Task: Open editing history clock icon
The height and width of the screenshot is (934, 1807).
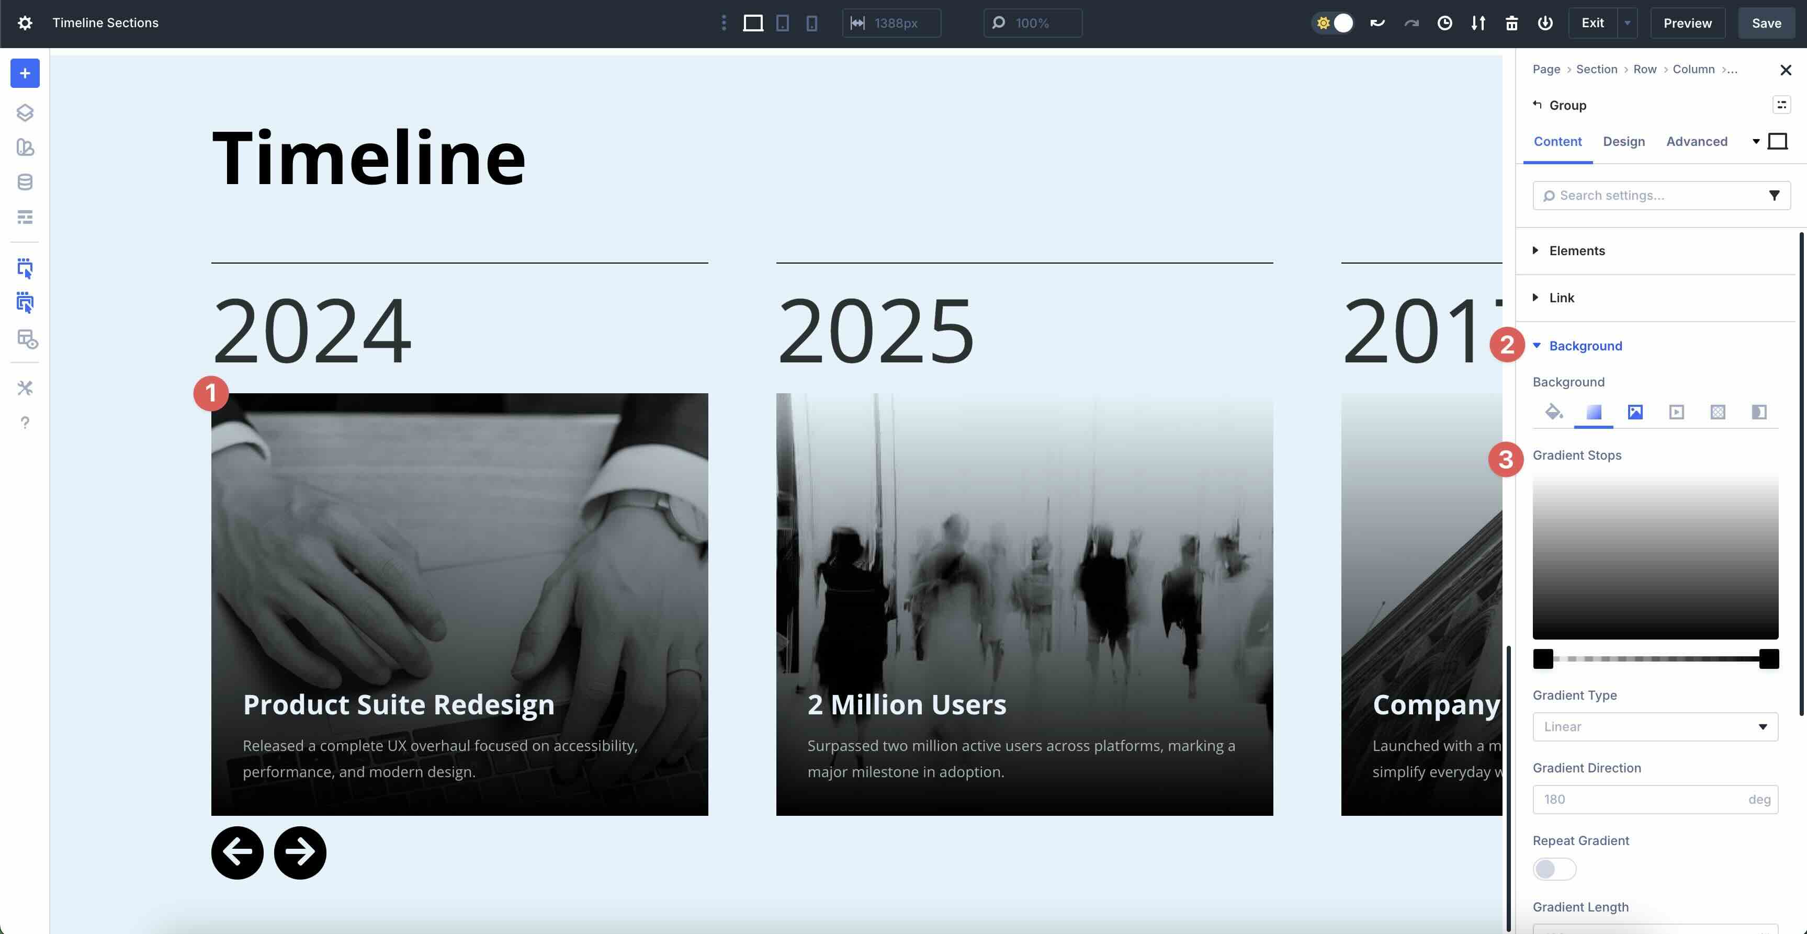Action: 1444,23
